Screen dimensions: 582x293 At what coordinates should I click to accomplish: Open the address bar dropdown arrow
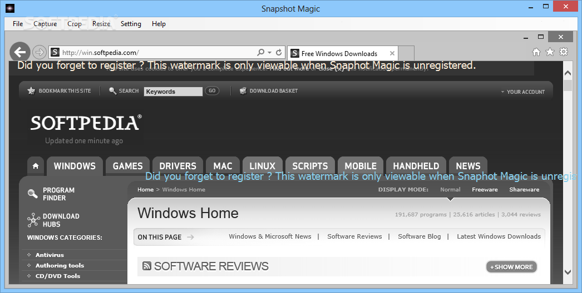pyautogui.click(x=269, y=53)
